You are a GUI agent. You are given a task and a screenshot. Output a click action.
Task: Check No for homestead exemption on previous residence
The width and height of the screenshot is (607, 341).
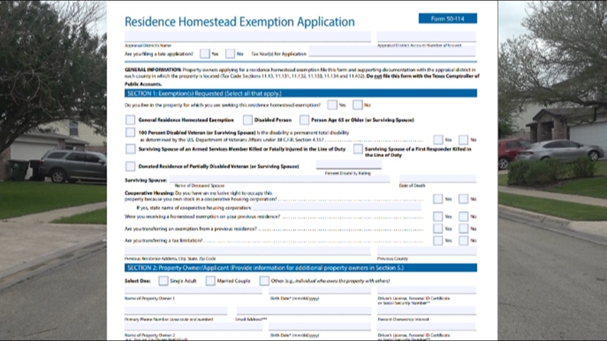point(463,217)
